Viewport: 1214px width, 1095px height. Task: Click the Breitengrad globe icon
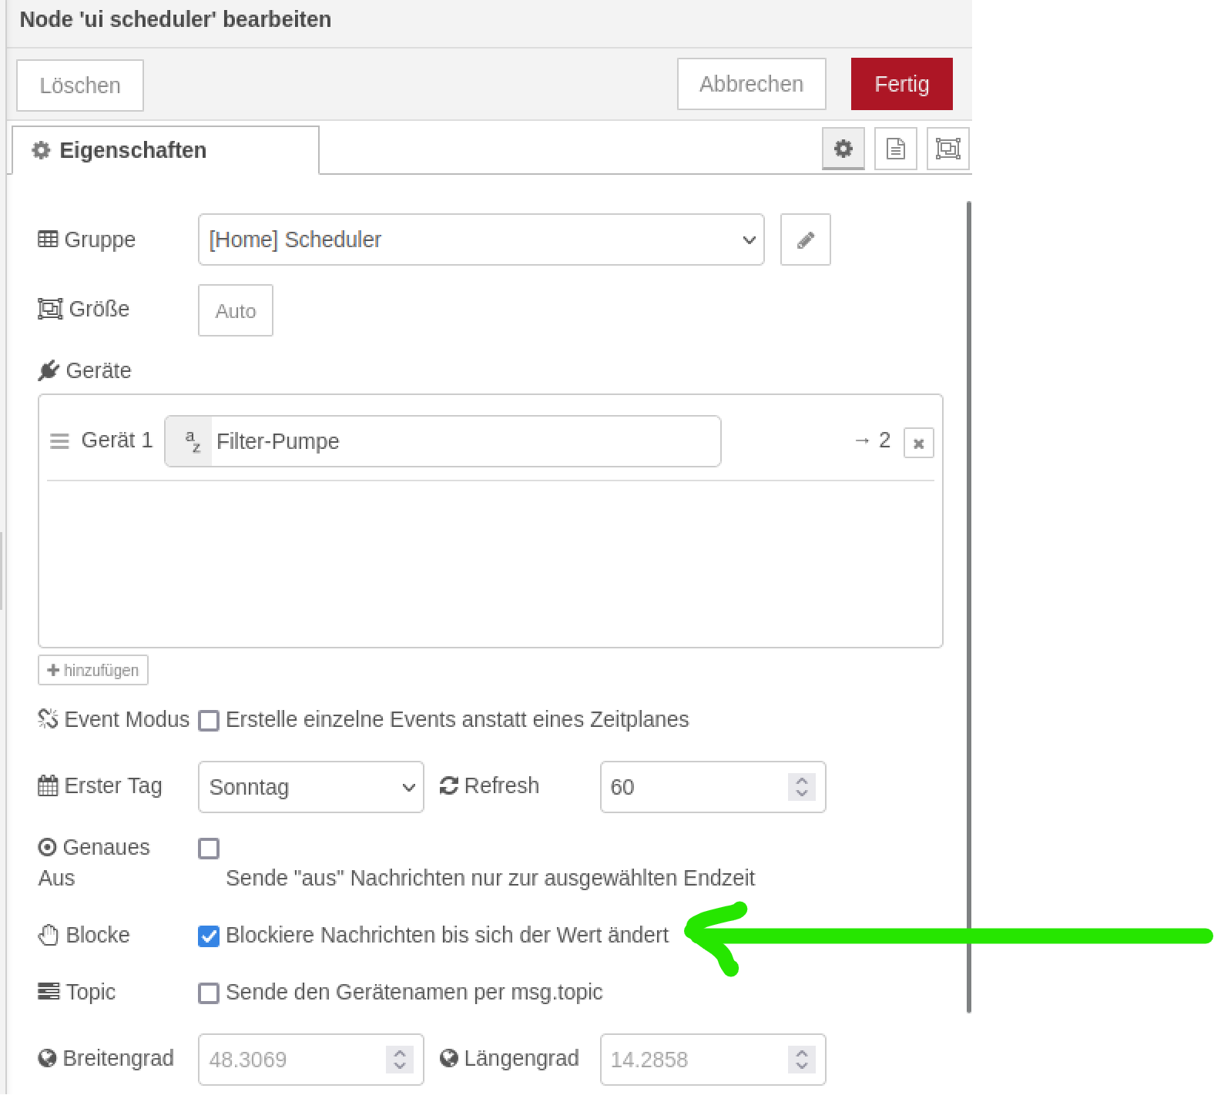(x=47, y=1058)
